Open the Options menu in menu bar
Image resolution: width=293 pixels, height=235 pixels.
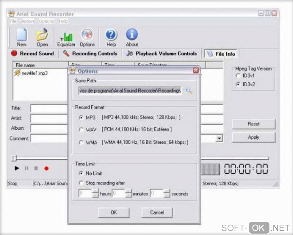(46, 21)
